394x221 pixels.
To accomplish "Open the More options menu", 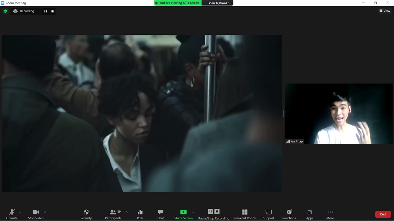I will (330, 214).
